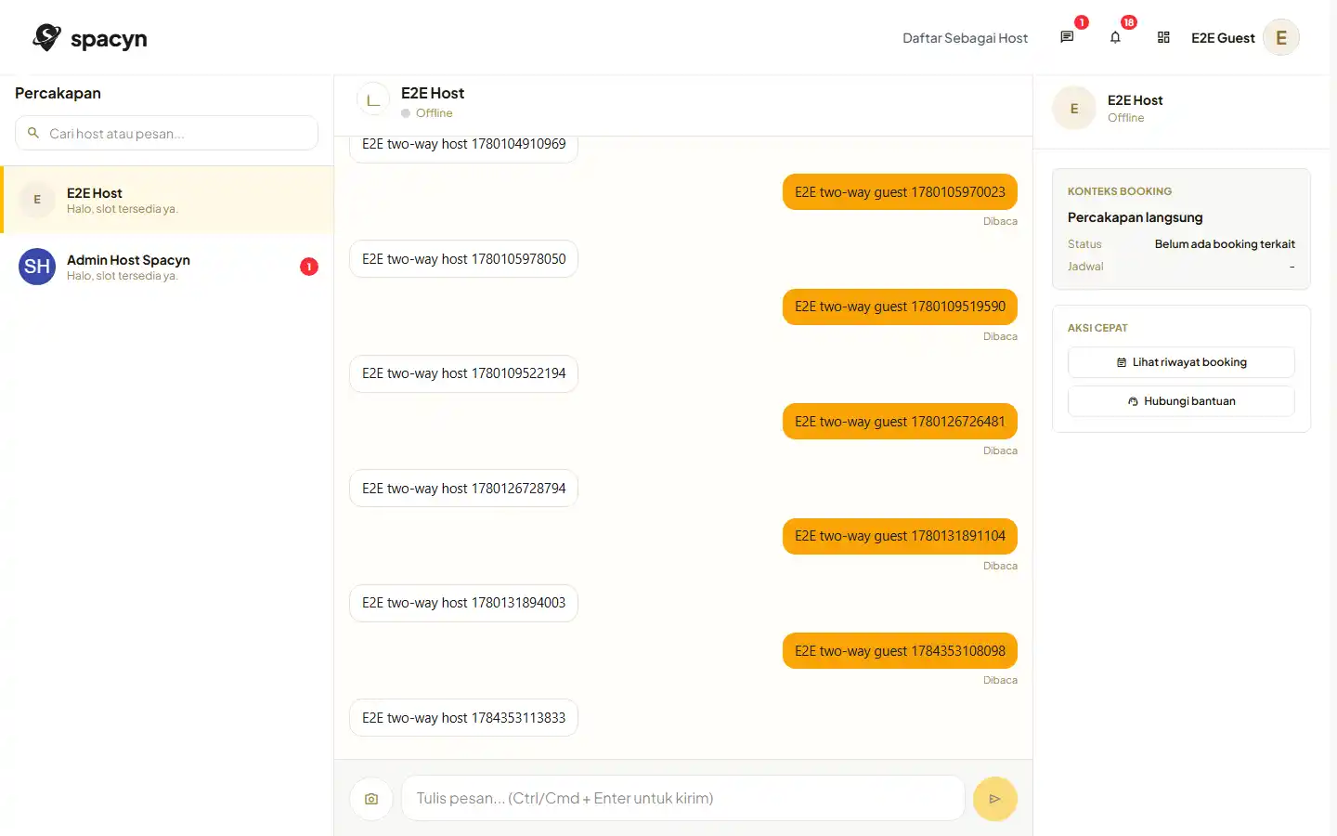Click Daftar Sebagai Host link
1337x836 pixels.
click(965, 38)
